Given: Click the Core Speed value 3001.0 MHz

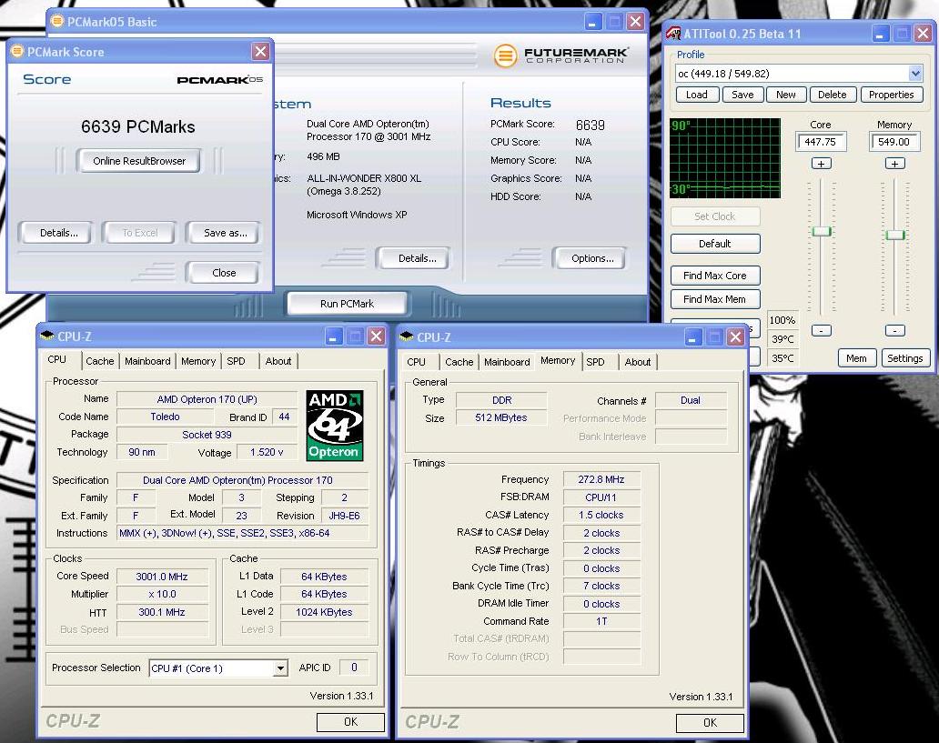Looking at the screenshot, I should tap(162, 577).
